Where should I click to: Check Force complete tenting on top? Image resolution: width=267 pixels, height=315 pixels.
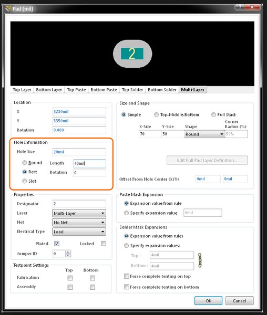(127, 276)
